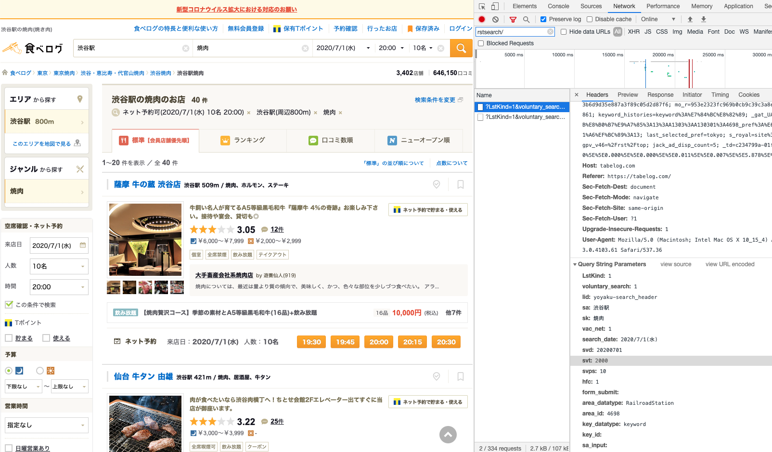Uncheck この条件で検索 checkbox

click(x=9, y=305)
